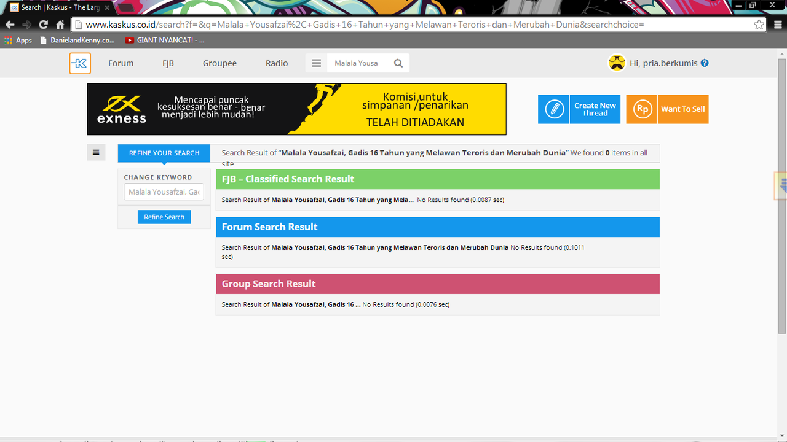Image resolution: width=787 pixels, height=442 pixels.
Task: Click the FJB 'No Results found (0.0087 sec)' text
Action: (461, 200)
